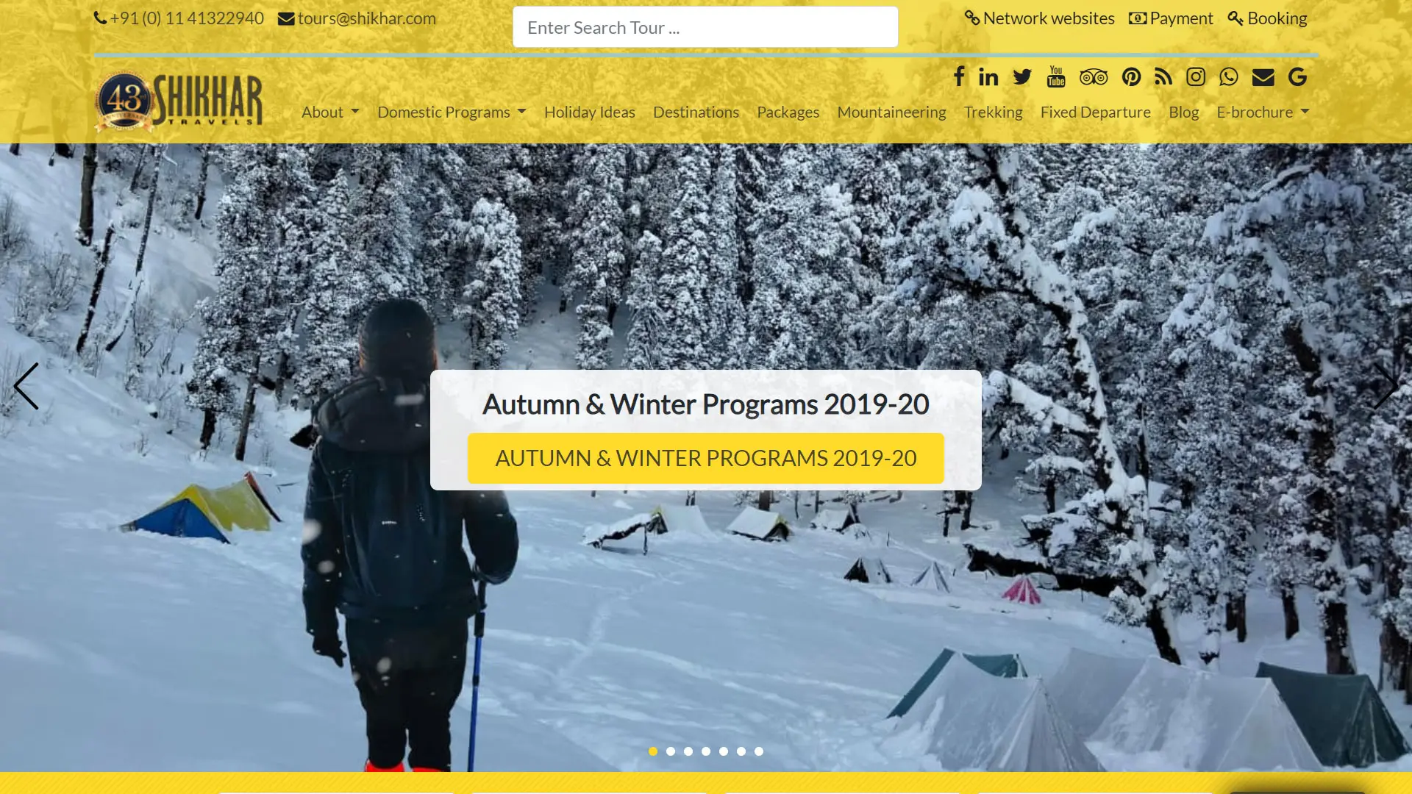This screenshot has width=1412, height=794.
Task: Open the Network websites link
Action: point(1040,18)
